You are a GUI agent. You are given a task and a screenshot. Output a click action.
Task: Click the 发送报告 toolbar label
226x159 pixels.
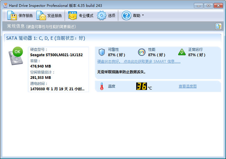[54, 16]
